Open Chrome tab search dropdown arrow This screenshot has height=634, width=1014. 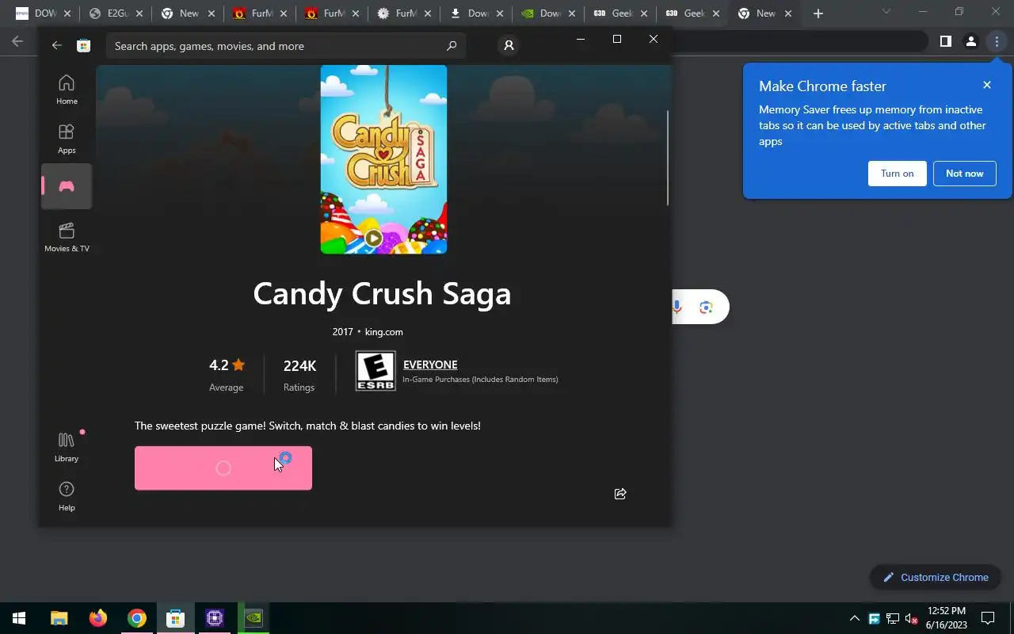(x=886, y=11)
